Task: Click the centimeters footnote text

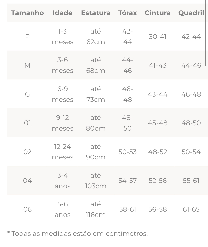Action: (x=78, y=233)
